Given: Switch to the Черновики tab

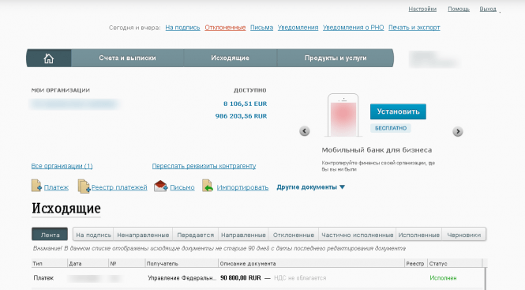Looking at the screenshot, I should tap(464, 235).
